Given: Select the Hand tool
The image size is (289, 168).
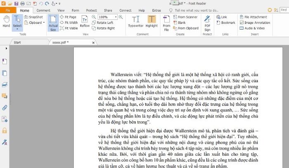Looking at the screenshot, I should pos(6,21).
